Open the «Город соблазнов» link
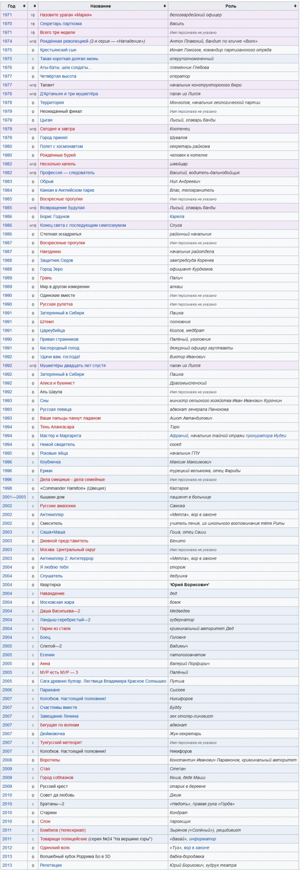The image size is (300, 870). coord(57,777)
